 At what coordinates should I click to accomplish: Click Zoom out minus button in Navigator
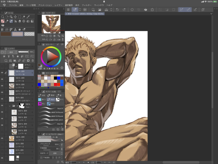click(x=47, y=36)
